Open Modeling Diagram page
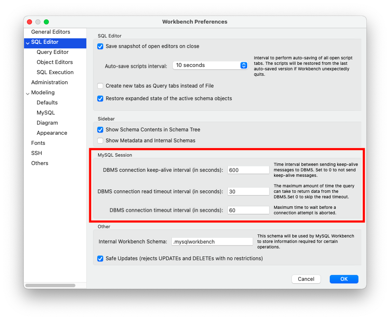 (47, 123)
